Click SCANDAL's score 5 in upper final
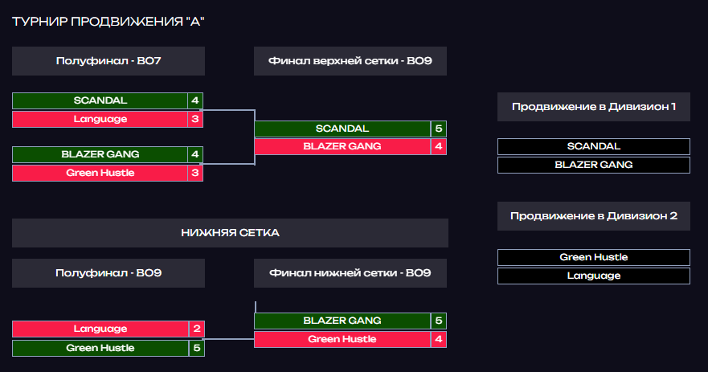Screen dimensions: 708x372 point(439,129)
